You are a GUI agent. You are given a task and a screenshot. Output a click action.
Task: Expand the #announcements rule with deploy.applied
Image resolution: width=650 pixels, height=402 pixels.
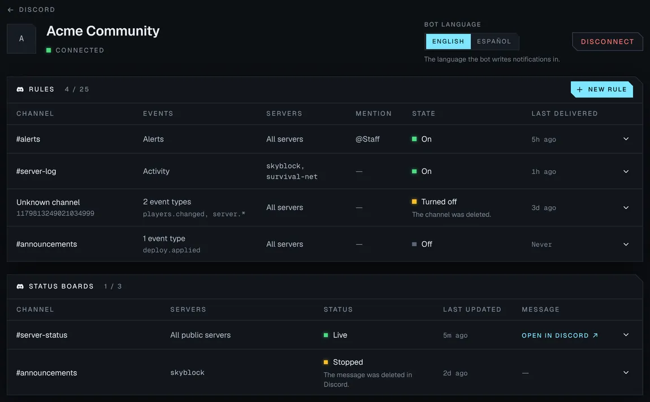pyautogui.click(x=626, y=244)
